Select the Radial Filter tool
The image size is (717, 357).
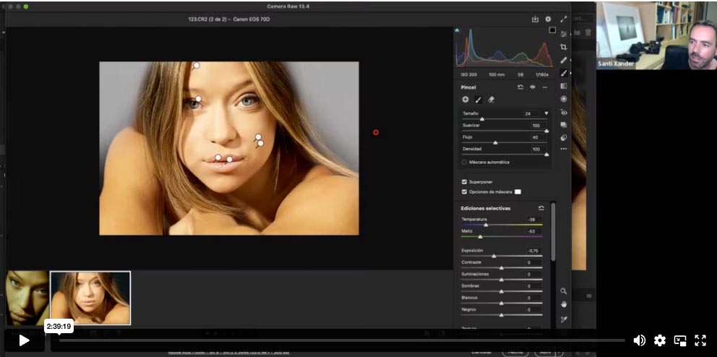pyautogui.click(x=563, y=99)
